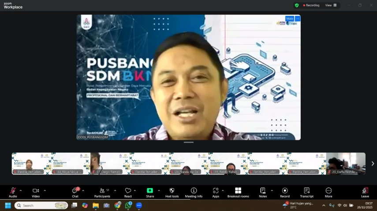The height and width of the screenshot is (211, 377).
Task: Expand the Notes options arrow
Action: click(272, 191)
